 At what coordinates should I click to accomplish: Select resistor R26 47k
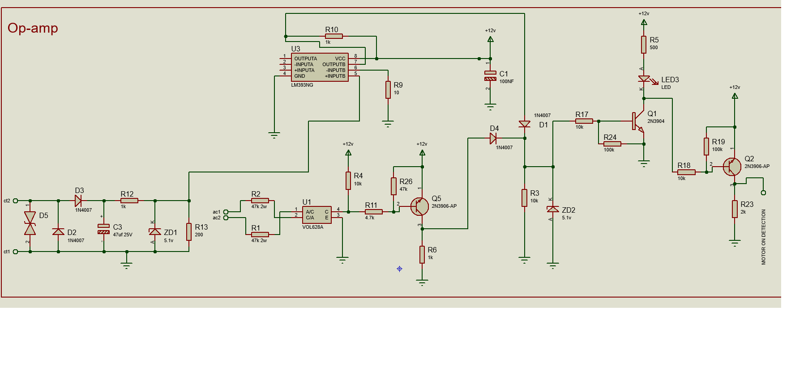pyautogui.click(x=394, y=186)
